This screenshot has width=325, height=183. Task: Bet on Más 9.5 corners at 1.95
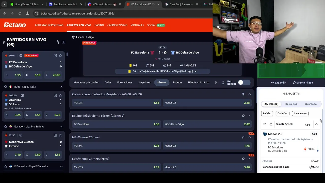(117, 146)
